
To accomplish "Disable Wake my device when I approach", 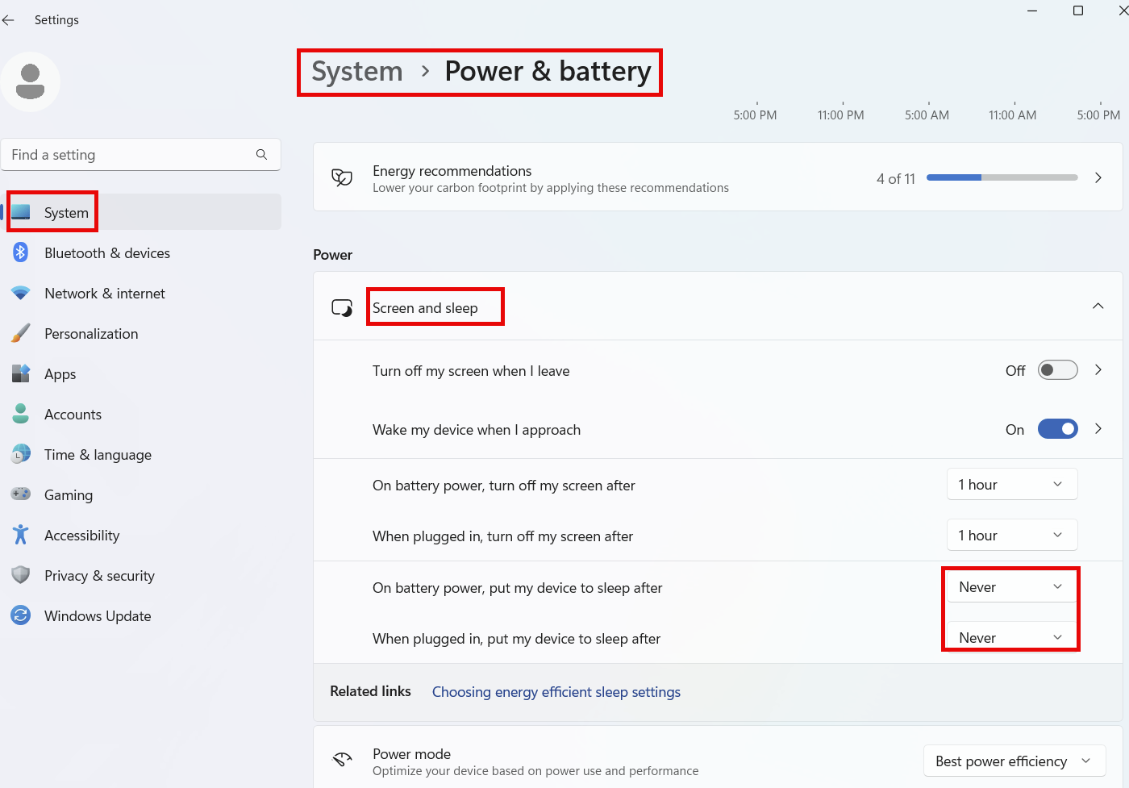I will point(1057,429).
